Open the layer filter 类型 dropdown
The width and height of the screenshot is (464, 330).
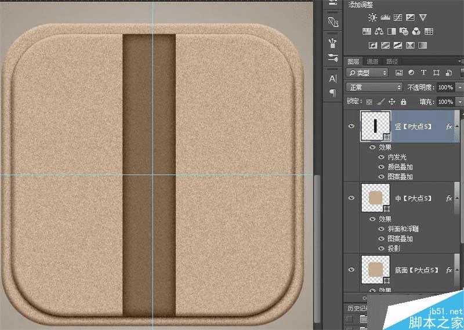(x=367, y=73)
